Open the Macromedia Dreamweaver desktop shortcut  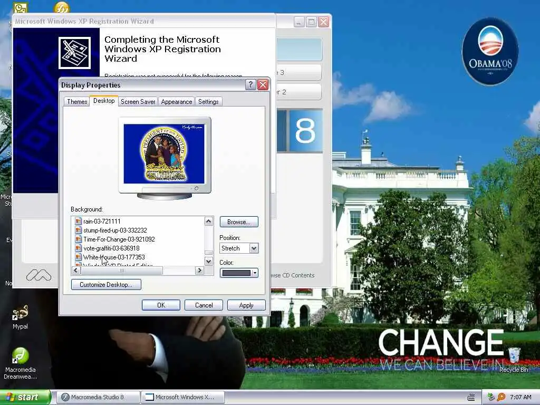(x=20, y=363)
